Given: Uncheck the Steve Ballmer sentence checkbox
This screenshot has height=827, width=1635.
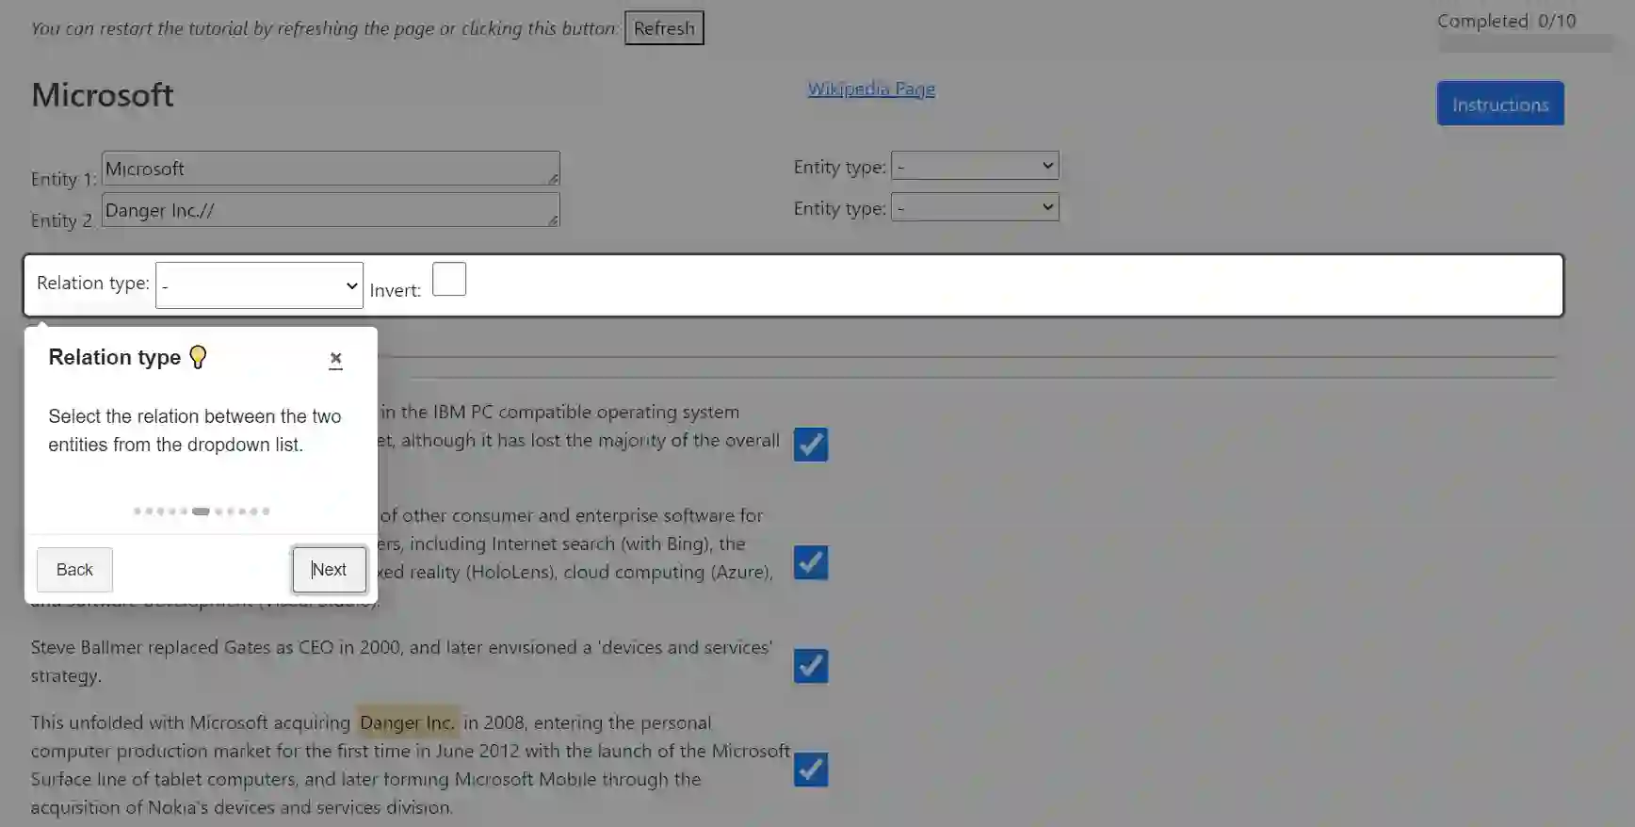Looking at the screenshot, I should (811, 666).
